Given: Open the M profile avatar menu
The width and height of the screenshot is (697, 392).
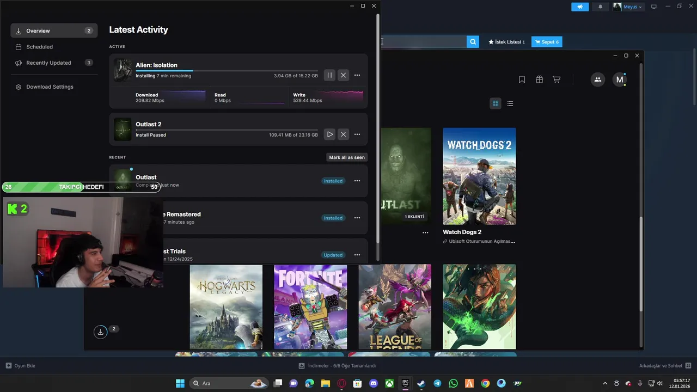Looking at the screenshot, I should [620, 79].
